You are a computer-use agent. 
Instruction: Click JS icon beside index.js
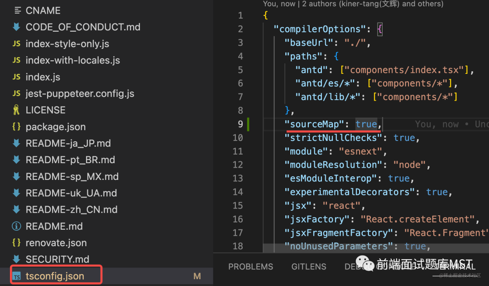point(17,77)
